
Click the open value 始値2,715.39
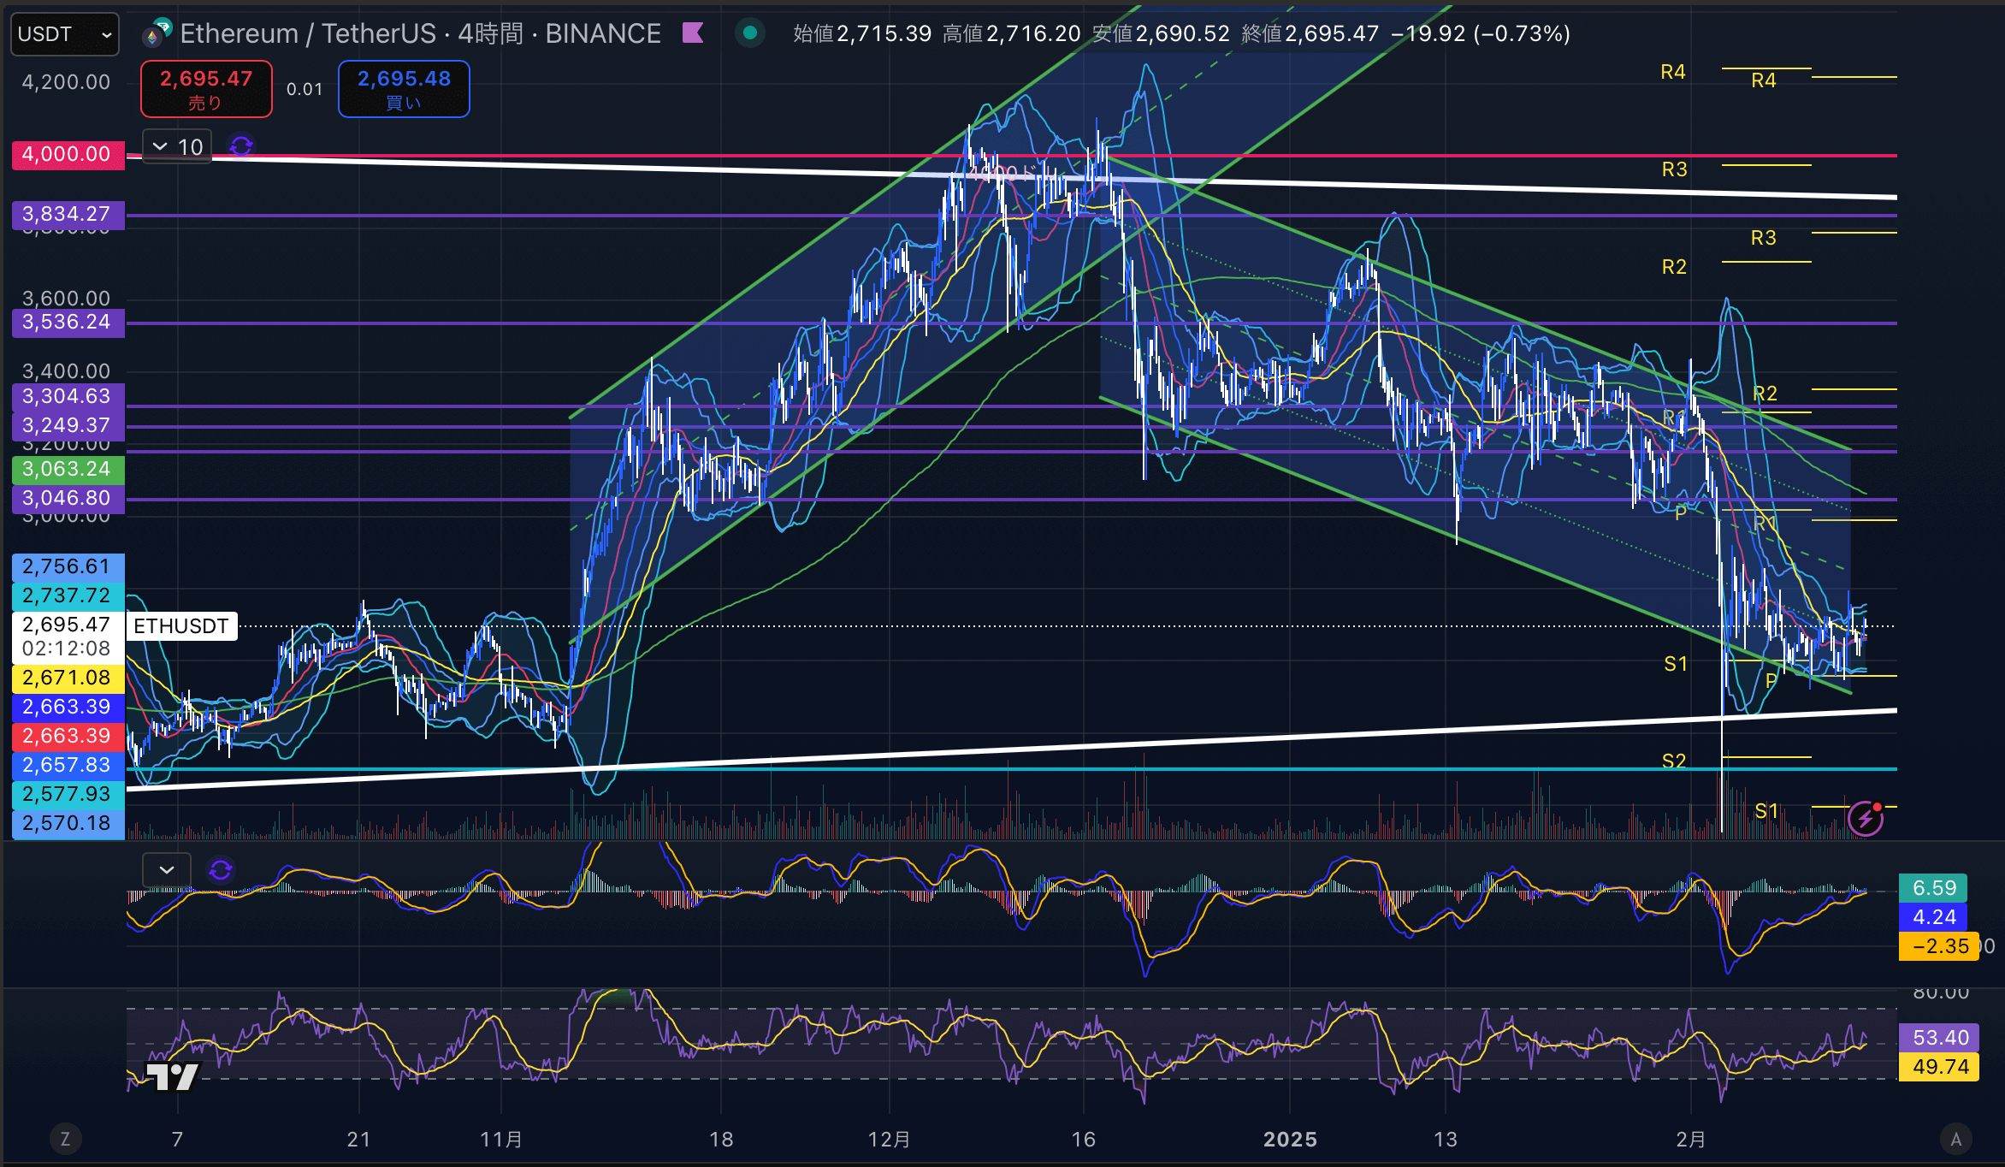[862, 34]
